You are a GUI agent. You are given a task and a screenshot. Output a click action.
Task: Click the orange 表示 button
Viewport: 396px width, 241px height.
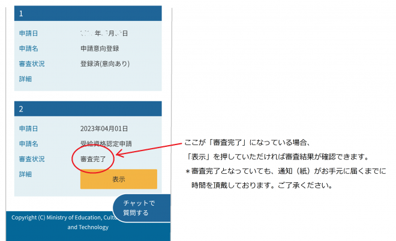tap(118, 179)
